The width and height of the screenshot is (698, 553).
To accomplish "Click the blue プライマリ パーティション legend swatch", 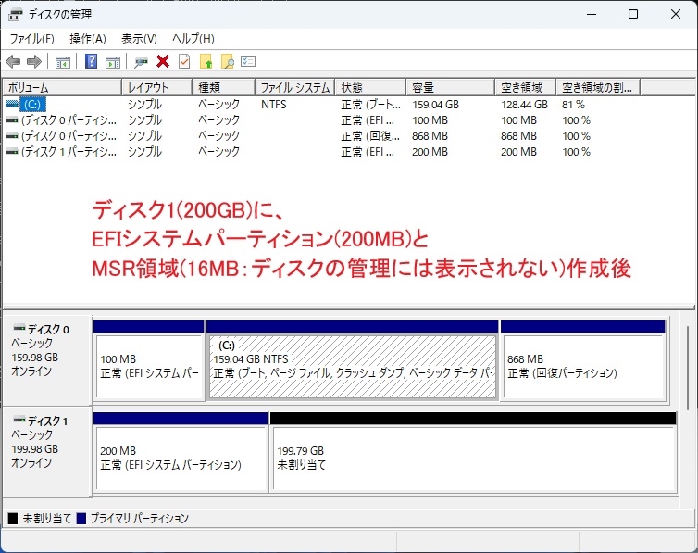I will click(x=81, y=519).
